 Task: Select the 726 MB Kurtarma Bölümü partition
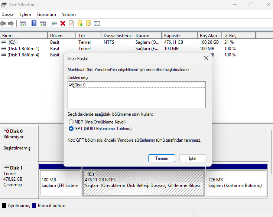tap(237, 183)
